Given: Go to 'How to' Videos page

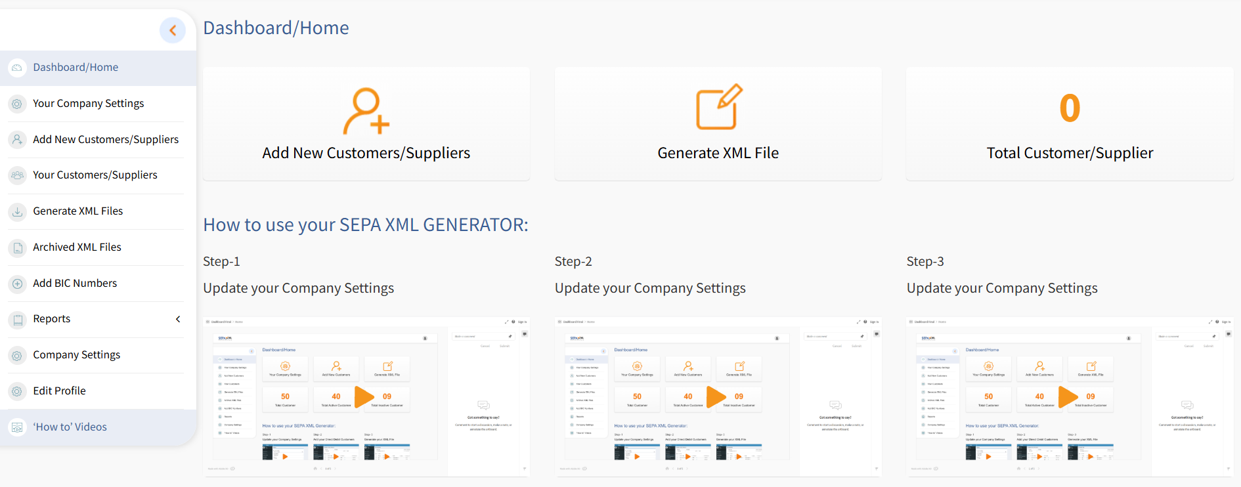Looking at the screenshot, I should (x=70, y=427).
